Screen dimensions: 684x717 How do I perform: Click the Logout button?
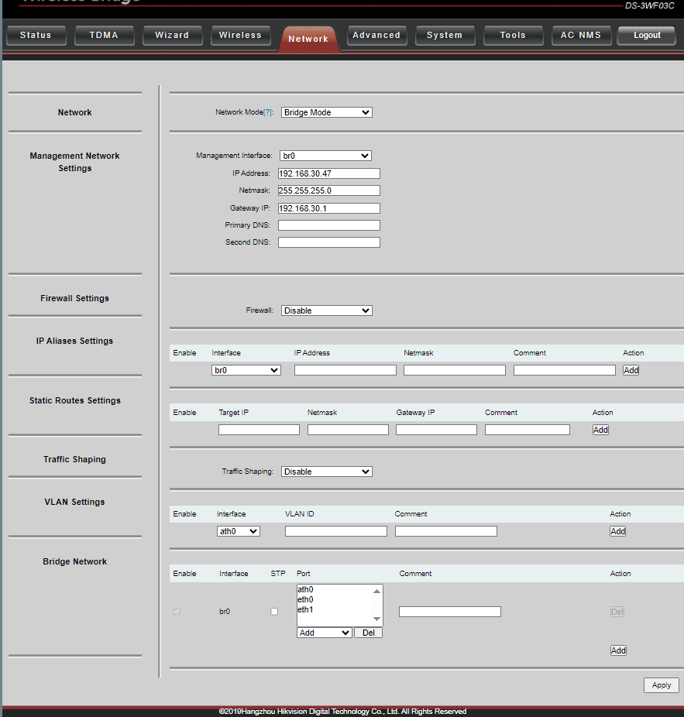point(647,36)
